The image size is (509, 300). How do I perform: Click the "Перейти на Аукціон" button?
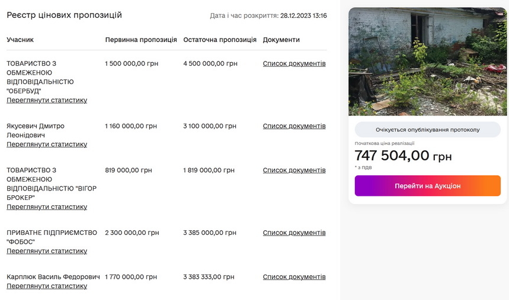[x=427, y=186]
